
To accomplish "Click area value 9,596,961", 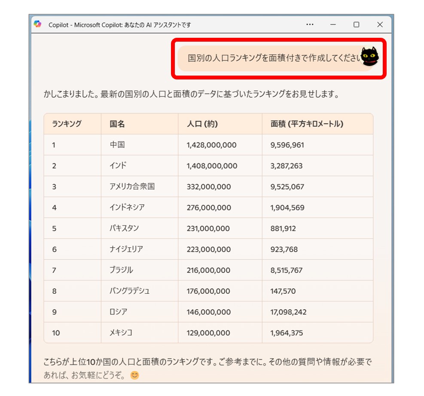I will pos(287,145).
